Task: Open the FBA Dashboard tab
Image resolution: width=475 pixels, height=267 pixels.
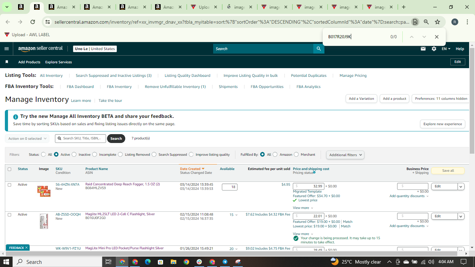Action: (x=80, y=87)
